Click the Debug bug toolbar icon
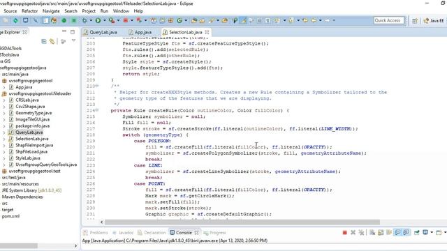 85,20
